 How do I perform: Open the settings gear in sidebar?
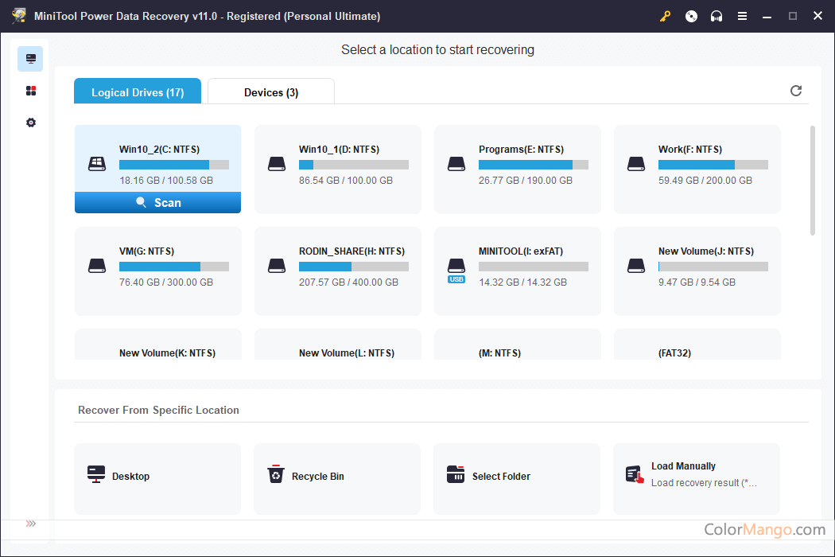coord(31,123)
